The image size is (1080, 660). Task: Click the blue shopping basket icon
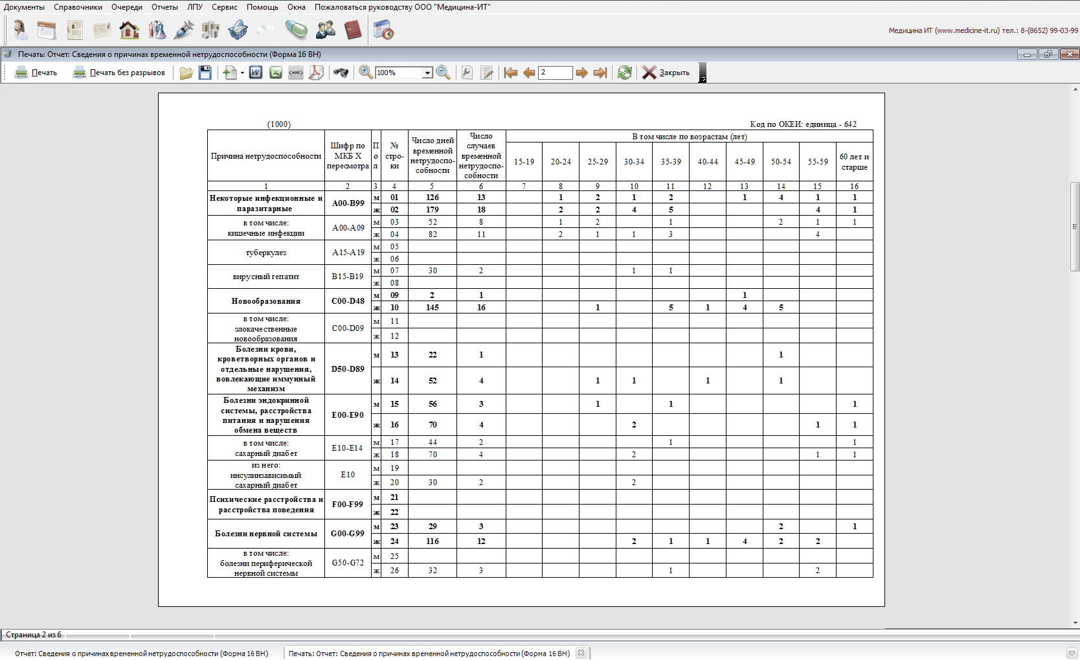238,30
